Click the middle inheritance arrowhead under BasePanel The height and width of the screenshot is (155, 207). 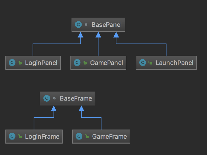point(98,34)
